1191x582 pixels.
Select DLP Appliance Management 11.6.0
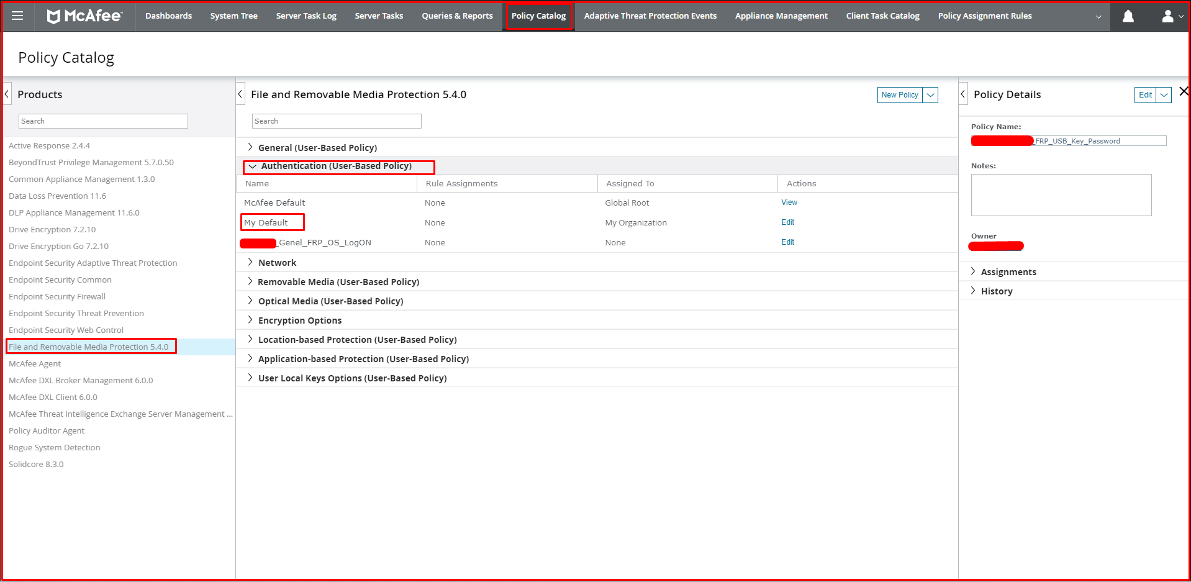(x=74, y=212)
